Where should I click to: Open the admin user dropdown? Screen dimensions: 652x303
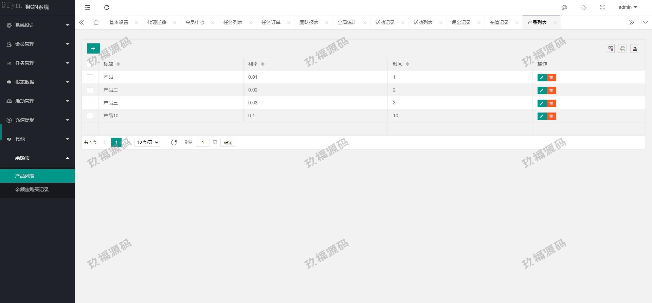coord(628,7)
